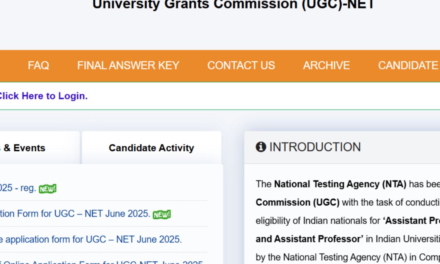This screenshot has width=440, height=264.
Task: Go to the CONTACT US page
Action: [241, 65]
